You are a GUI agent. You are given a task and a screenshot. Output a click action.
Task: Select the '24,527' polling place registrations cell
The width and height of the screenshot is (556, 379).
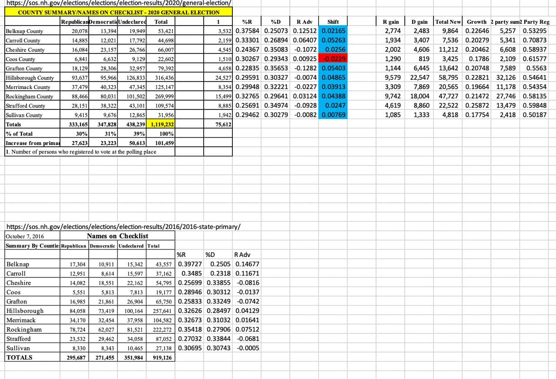click(218, 78)
